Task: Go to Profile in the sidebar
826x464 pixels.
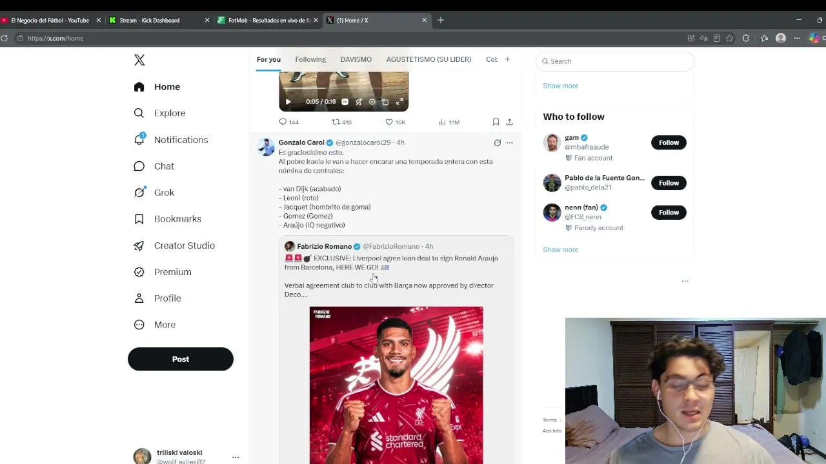Action: click(157, 298)
